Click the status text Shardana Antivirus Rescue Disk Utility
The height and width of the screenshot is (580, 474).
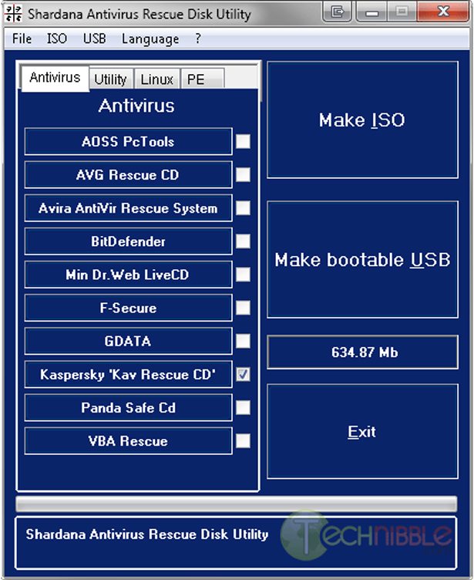tap(146, 534)
